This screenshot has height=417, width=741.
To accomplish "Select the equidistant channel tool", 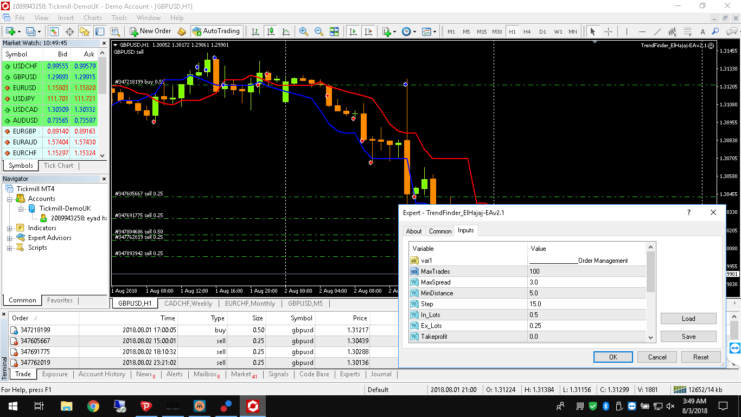I will click(673, 31).
